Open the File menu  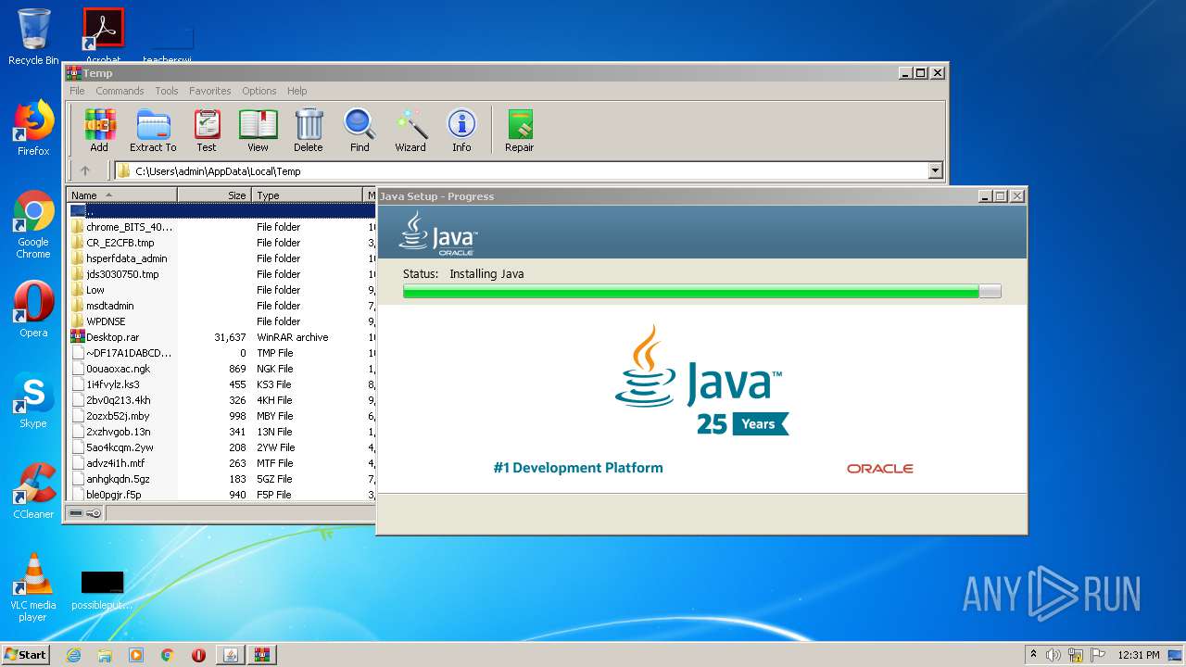point(77,91)
